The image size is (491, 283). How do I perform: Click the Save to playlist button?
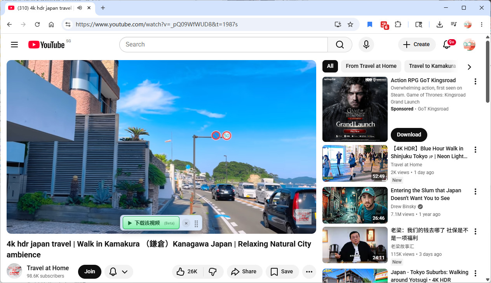click(x=282, y=272)
